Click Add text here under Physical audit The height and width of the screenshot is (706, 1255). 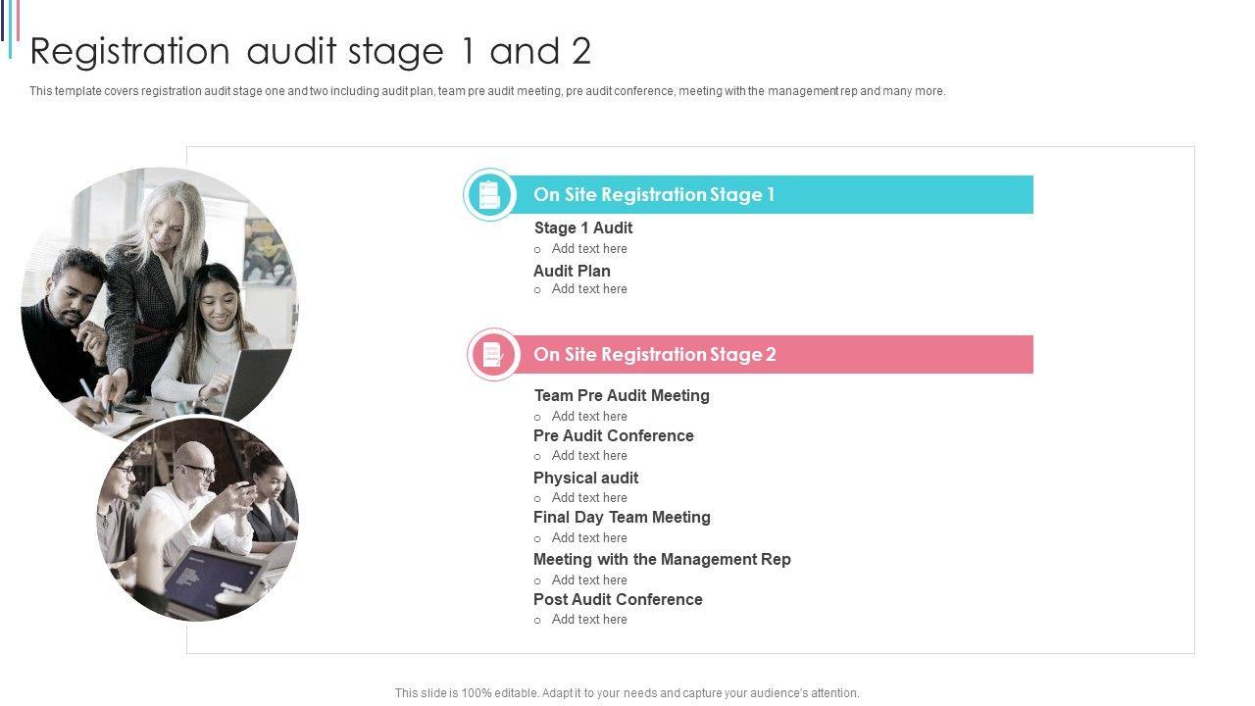point(589,498)
